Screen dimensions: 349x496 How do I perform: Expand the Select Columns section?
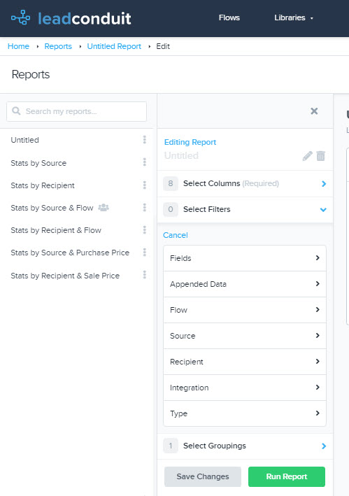tap(245, 183)
